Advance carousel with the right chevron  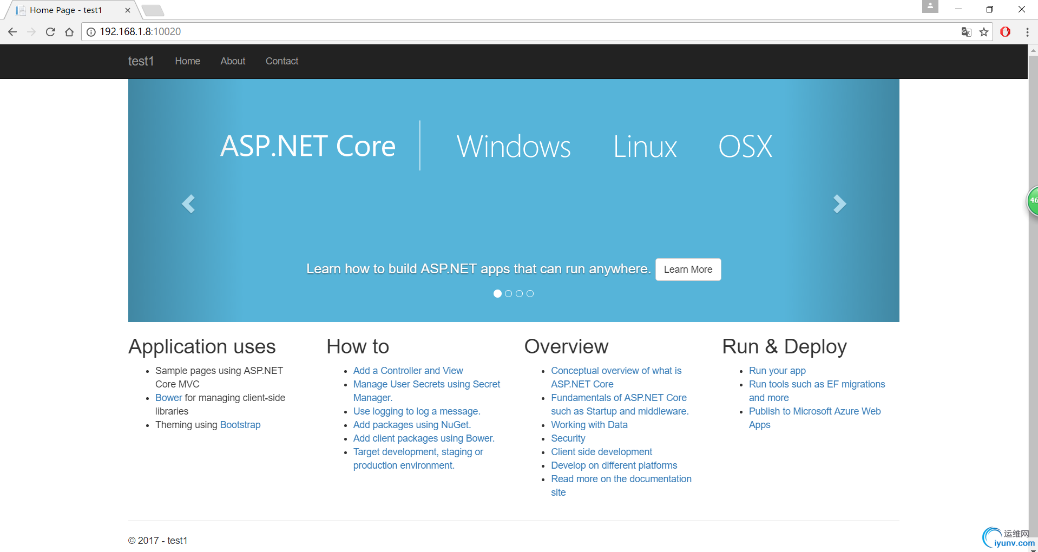click(x=839, y=204)
